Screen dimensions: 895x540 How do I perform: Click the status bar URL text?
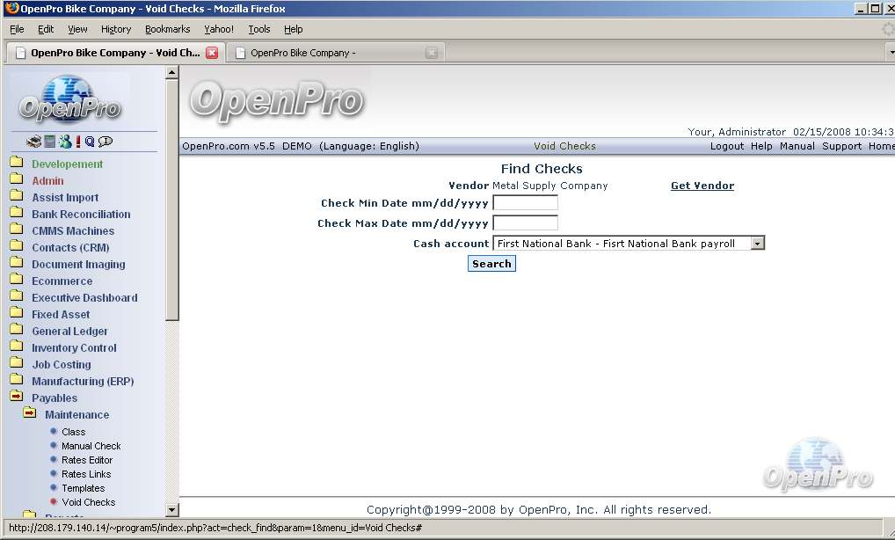[215, 528]
